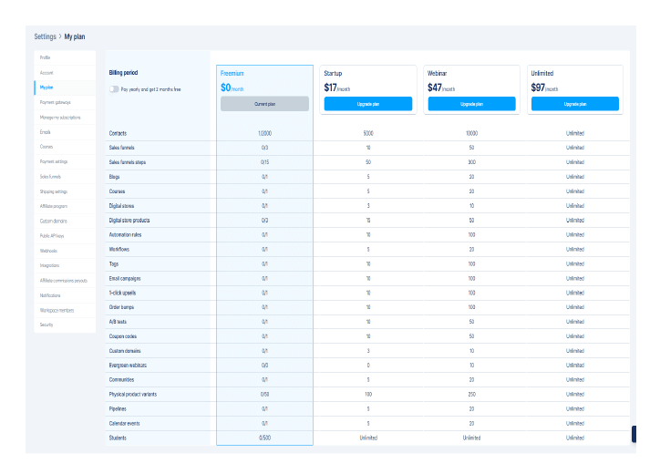Open Notifications in the settings sidebar
The width and height of the screenshot is (660, 474).
point(65,295)
